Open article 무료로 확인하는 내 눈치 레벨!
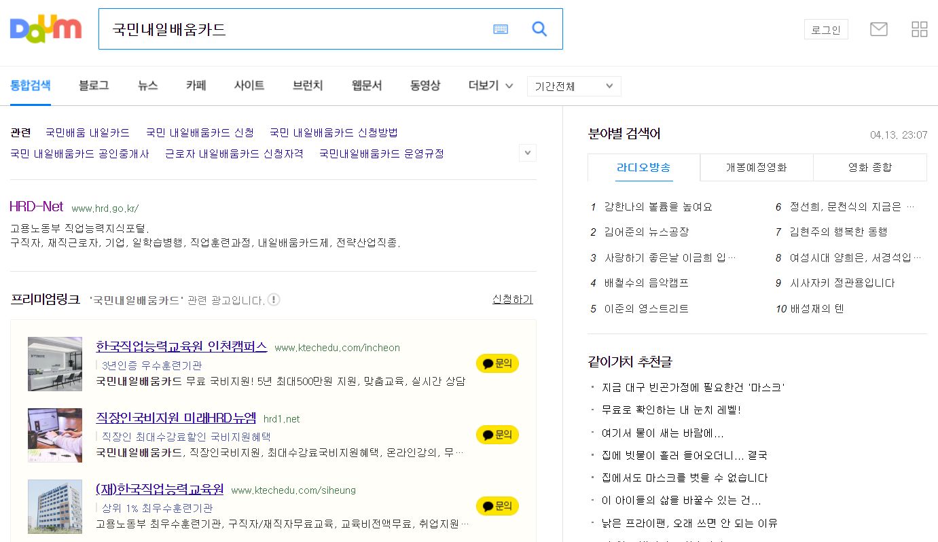 [671, 410]
